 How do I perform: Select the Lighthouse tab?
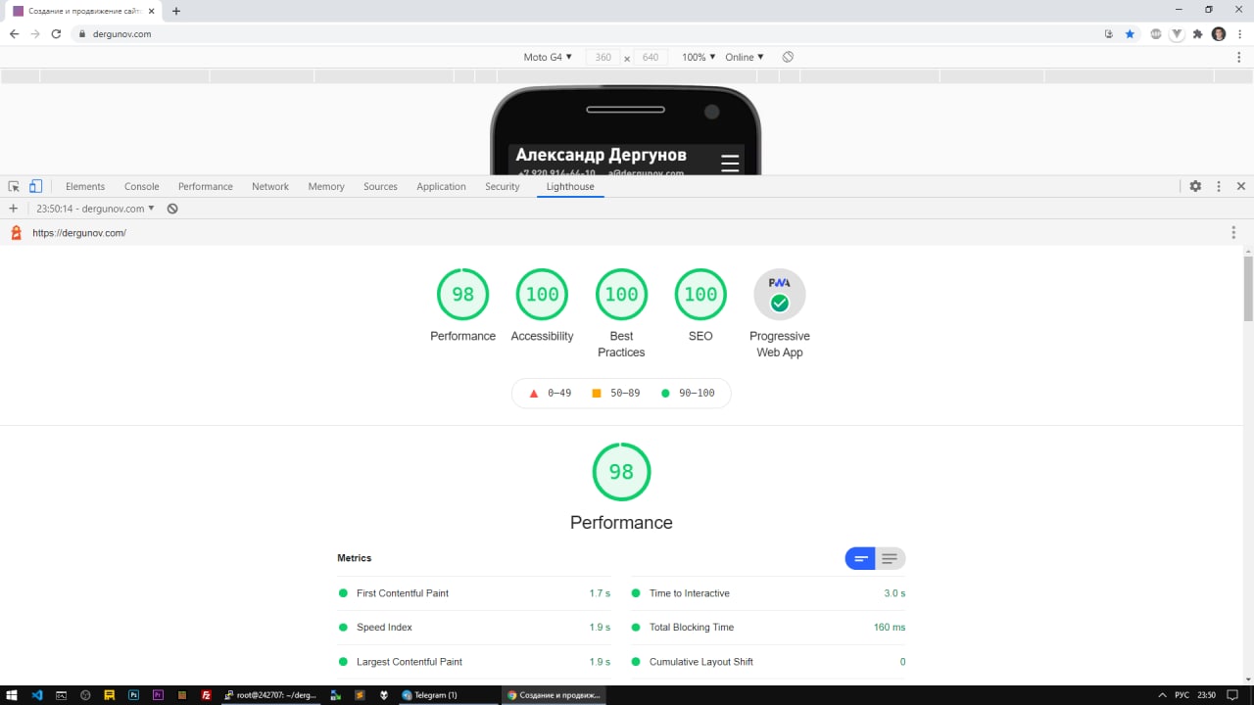570,186
